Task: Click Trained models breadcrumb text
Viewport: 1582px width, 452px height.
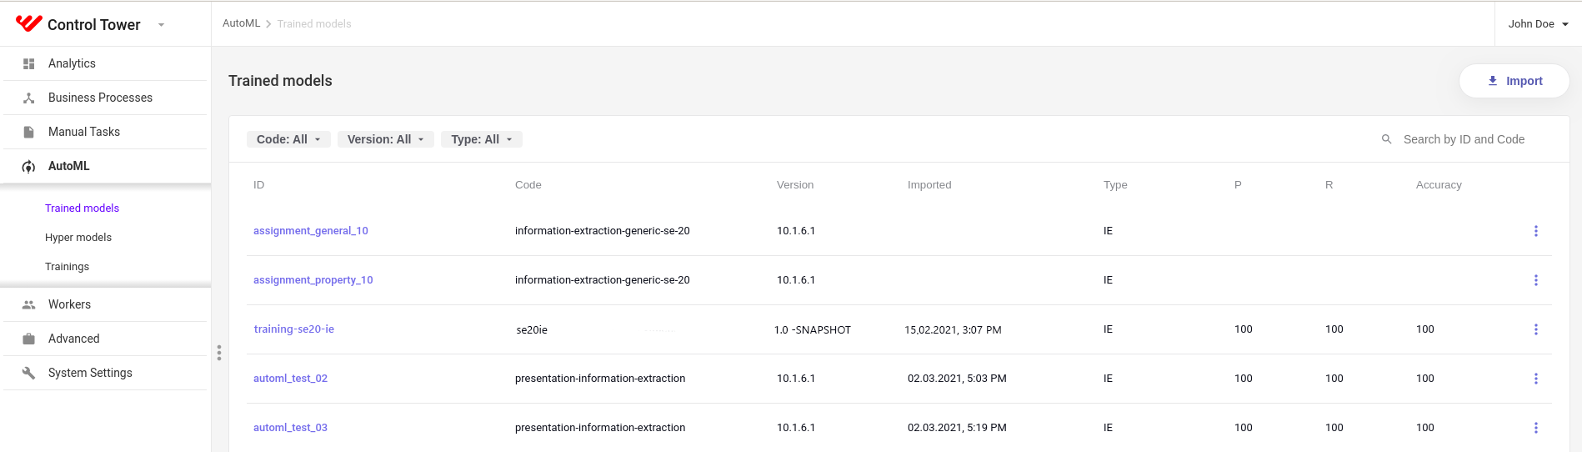Action: coord(314,23)
